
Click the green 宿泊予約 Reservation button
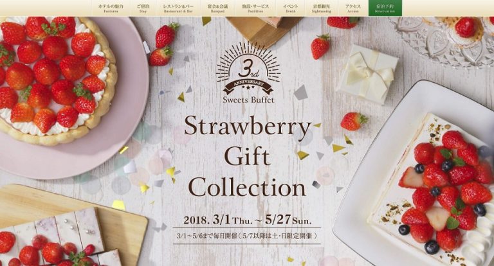pos(385,8)
